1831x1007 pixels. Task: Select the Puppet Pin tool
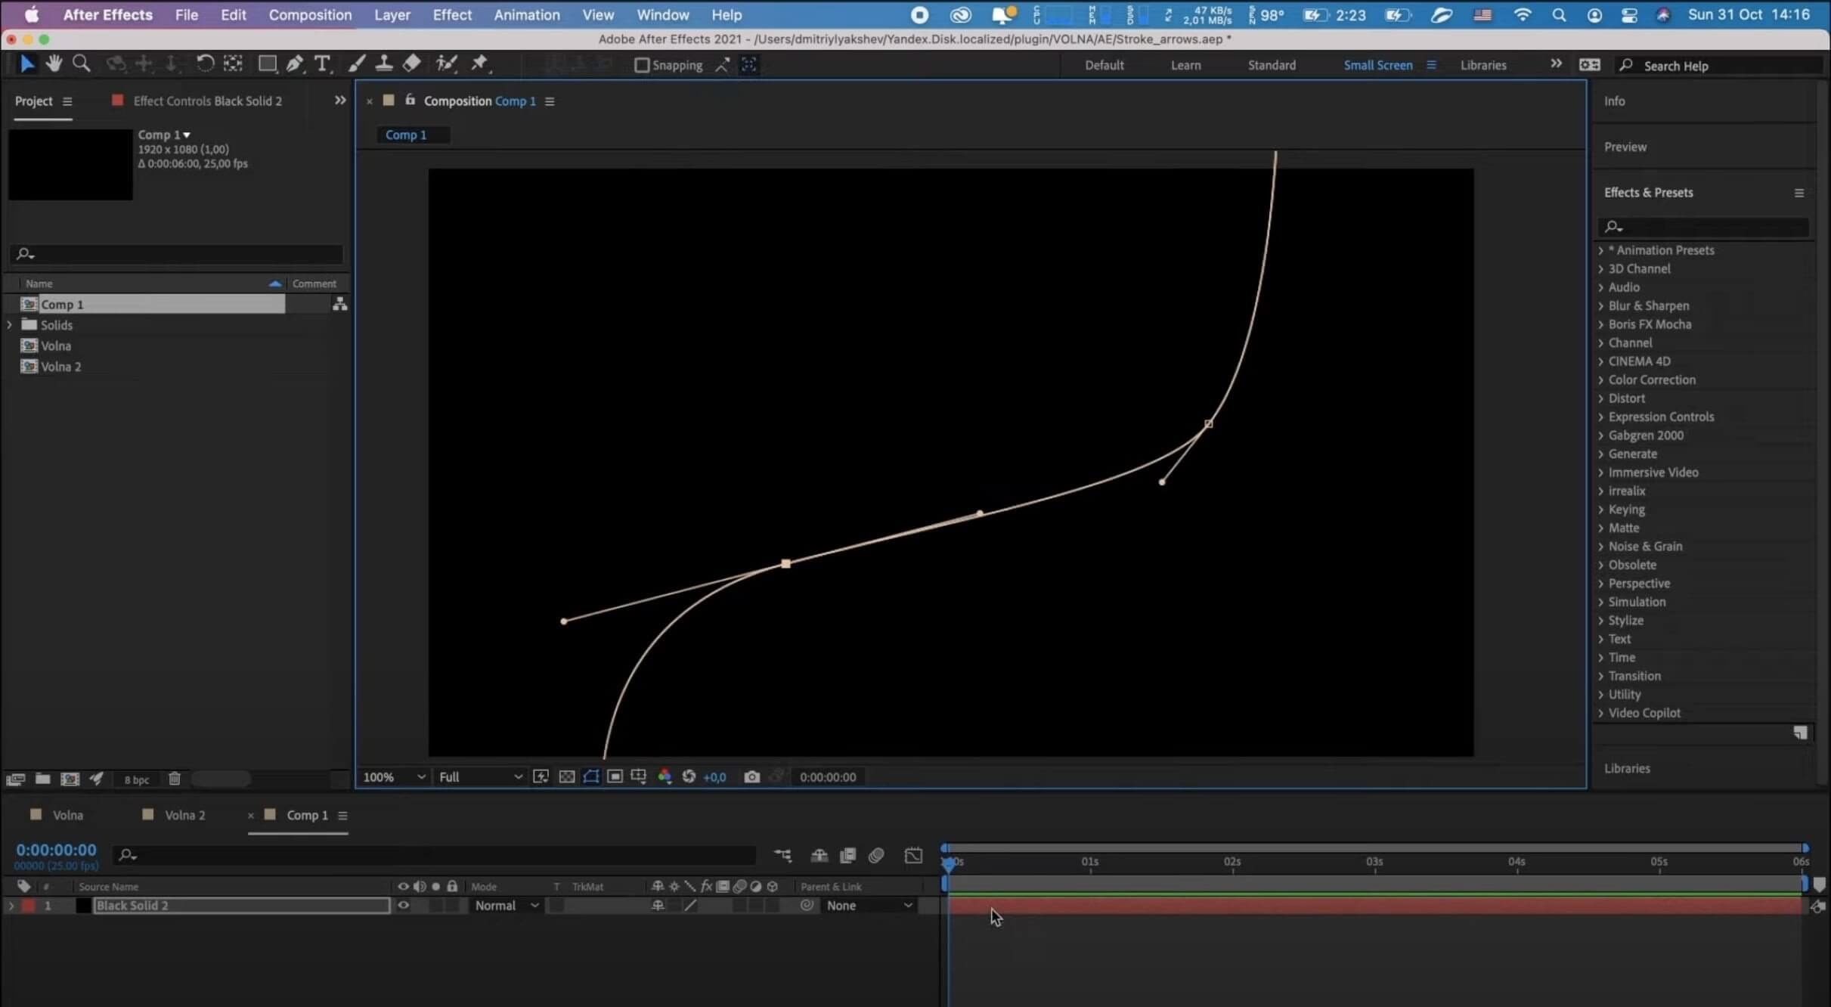pyautogui.click(x=479, y=64)
